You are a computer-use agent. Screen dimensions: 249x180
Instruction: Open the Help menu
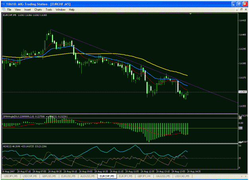point(72,10)
